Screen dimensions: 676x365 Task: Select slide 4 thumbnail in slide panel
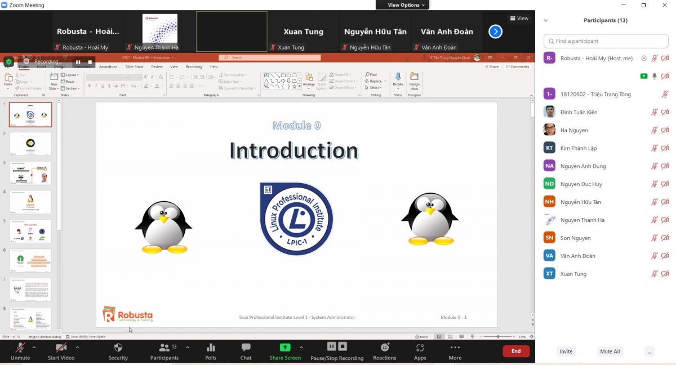30,202
